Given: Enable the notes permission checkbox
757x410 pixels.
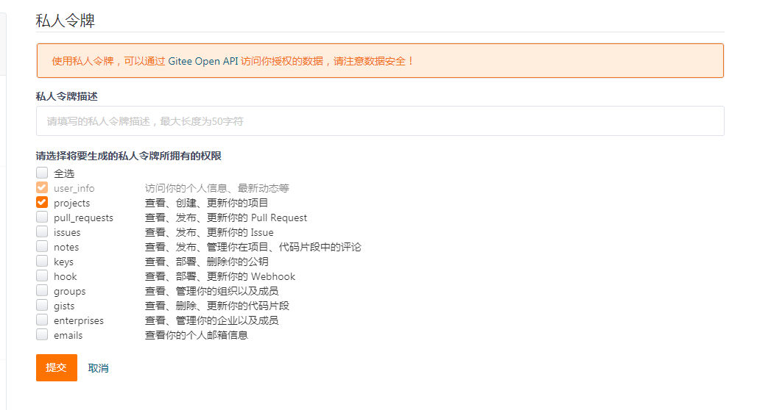Looking at the screenshot, I should [42, 247].
